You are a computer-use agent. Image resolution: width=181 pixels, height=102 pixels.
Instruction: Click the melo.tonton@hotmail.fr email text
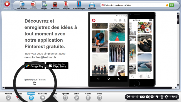(x=40, y=57)
